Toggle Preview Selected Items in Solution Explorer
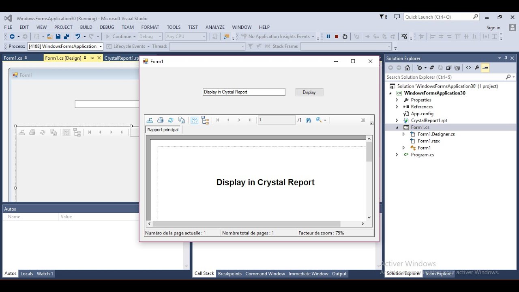Viewport: 519px width, 292px height. [485, 68]
